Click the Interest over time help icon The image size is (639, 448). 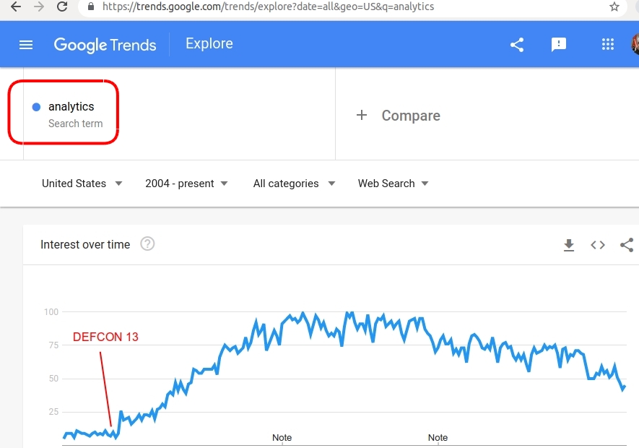tap(147, 244)
